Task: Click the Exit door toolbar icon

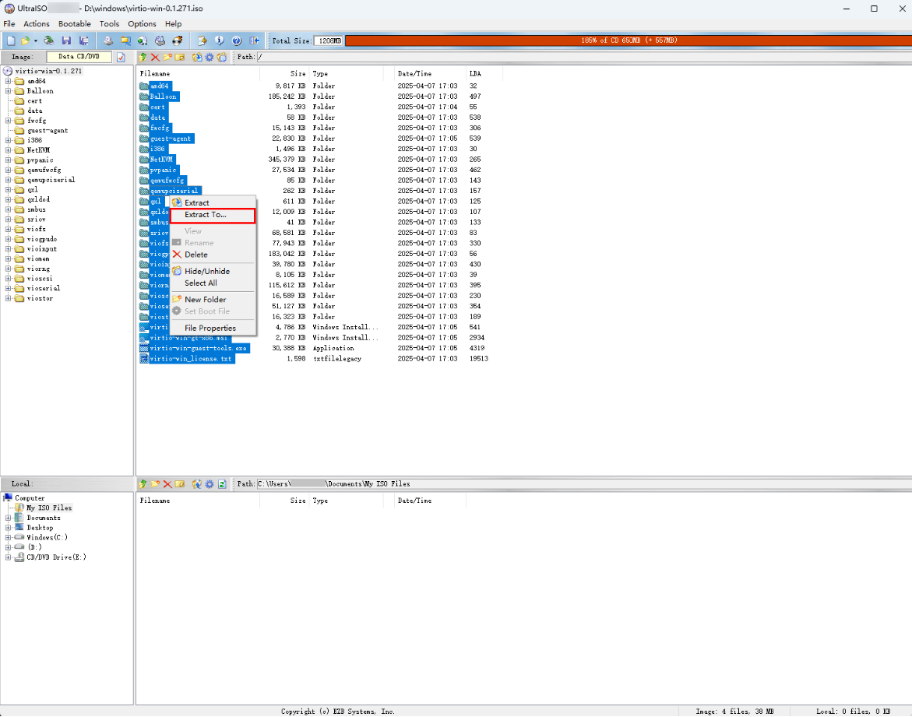Action: pos(254,40)
